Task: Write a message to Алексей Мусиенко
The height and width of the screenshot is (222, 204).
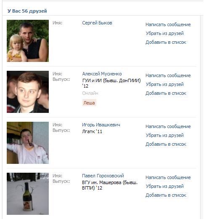Action: coord(168,75)
